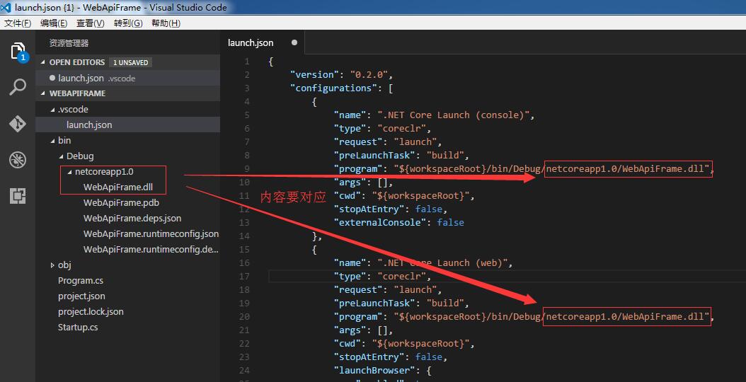Open the 帮助(H) menu
746x382 pixels.
(x=166, y=23)
